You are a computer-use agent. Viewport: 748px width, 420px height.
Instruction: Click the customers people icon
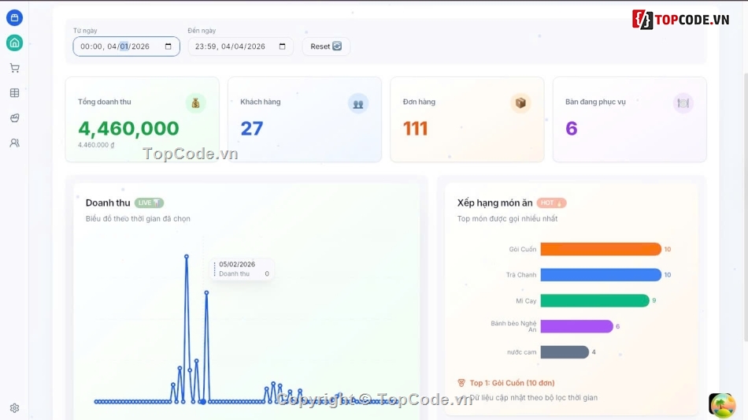357,103
